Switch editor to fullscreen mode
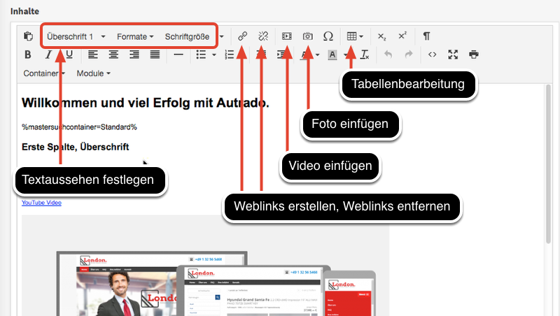 click(x=453, y=55)
